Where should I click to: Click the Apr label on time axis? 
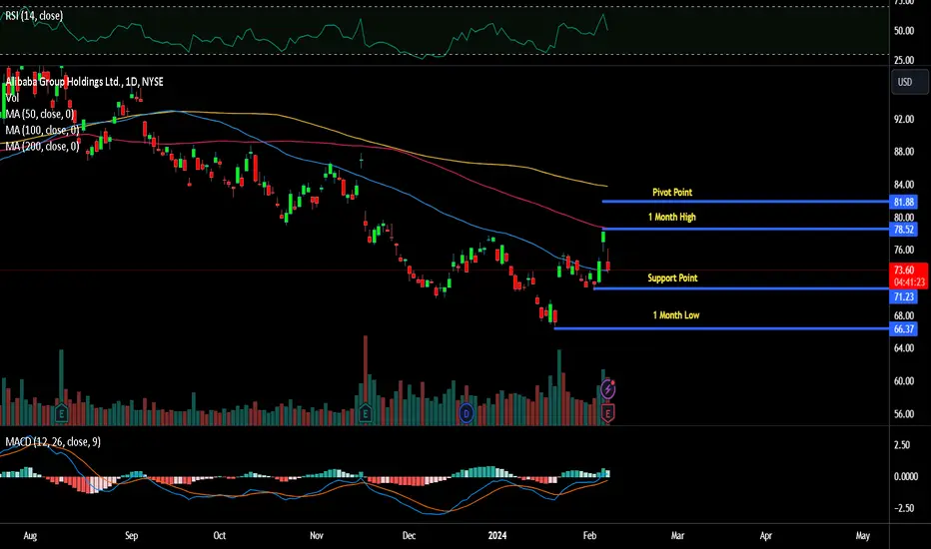766,535
